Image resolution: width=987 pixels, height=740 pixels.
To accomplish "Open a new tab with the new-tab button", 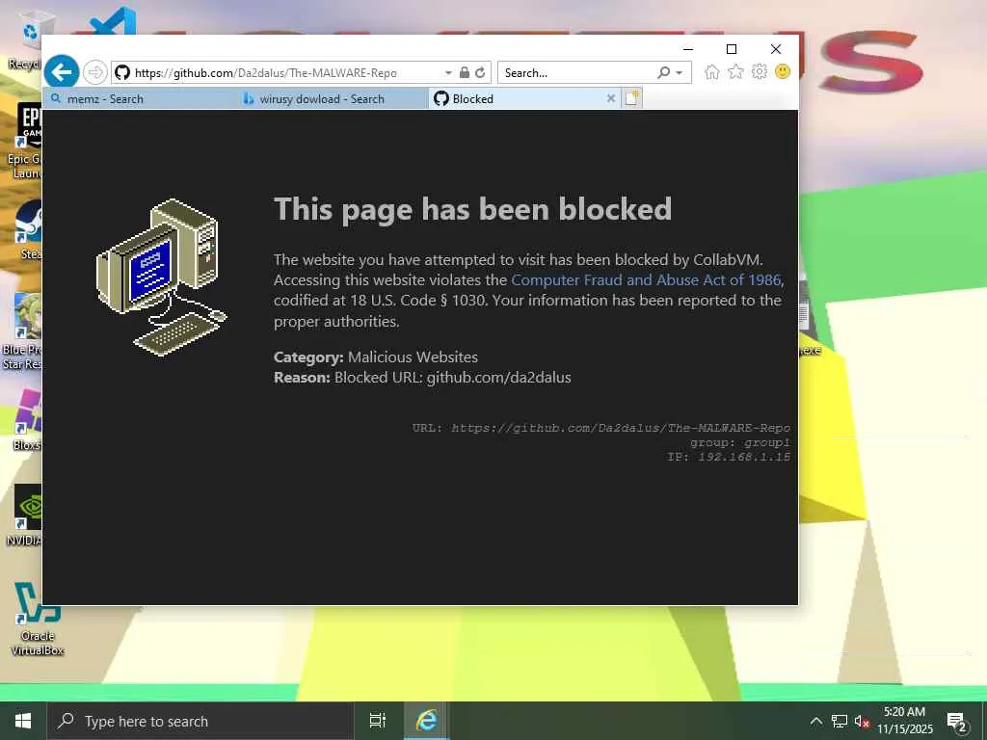I will pos(632,98).
